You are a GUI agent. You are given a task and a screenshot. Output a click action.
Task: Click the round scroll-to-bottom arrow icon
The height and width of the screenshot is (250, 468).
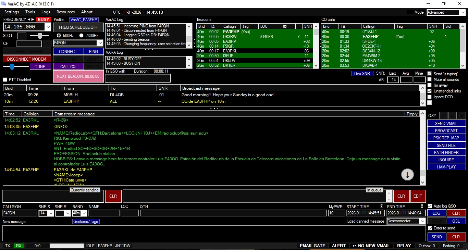click(x=407, y=175)
